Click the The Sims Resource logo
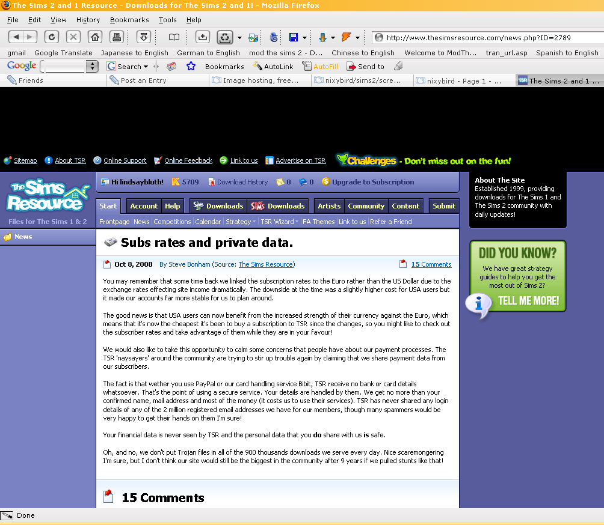Screen dimensions: 604x525 (x=48, y=195)
